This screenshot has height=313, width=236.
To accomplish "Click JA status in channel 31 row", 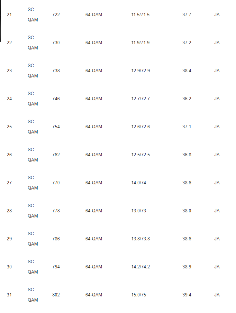I will (217, 295).
